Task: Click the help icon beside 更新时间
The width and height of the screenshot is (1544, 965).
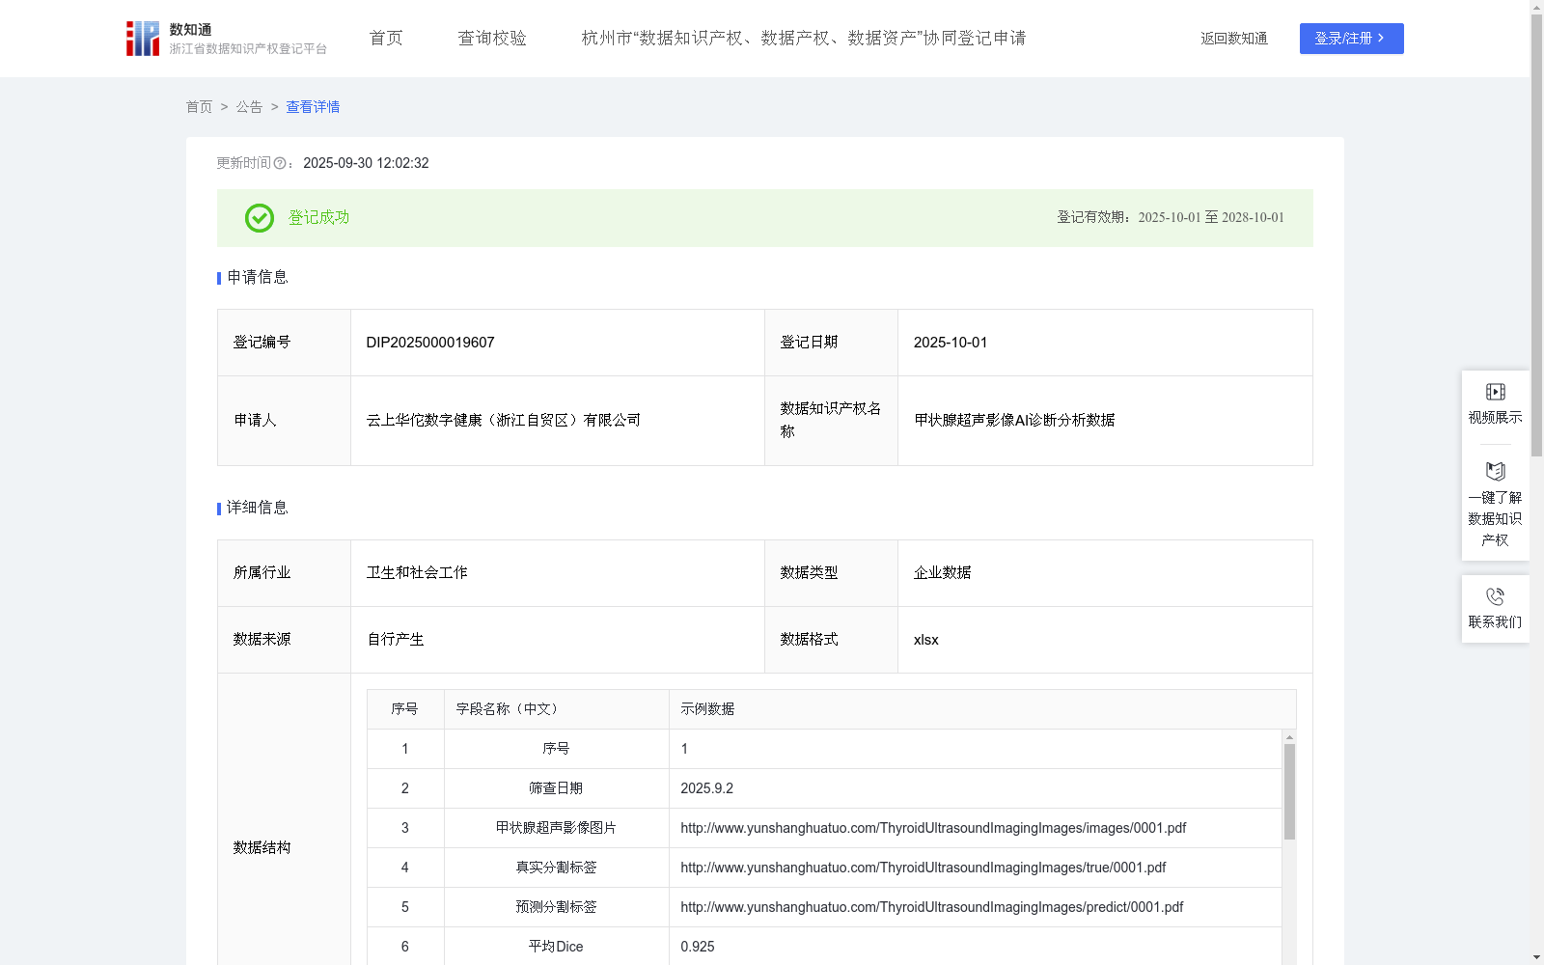Action: (x=280, y=164)
